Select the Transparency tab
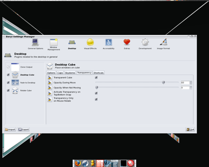 pos(84,73)
